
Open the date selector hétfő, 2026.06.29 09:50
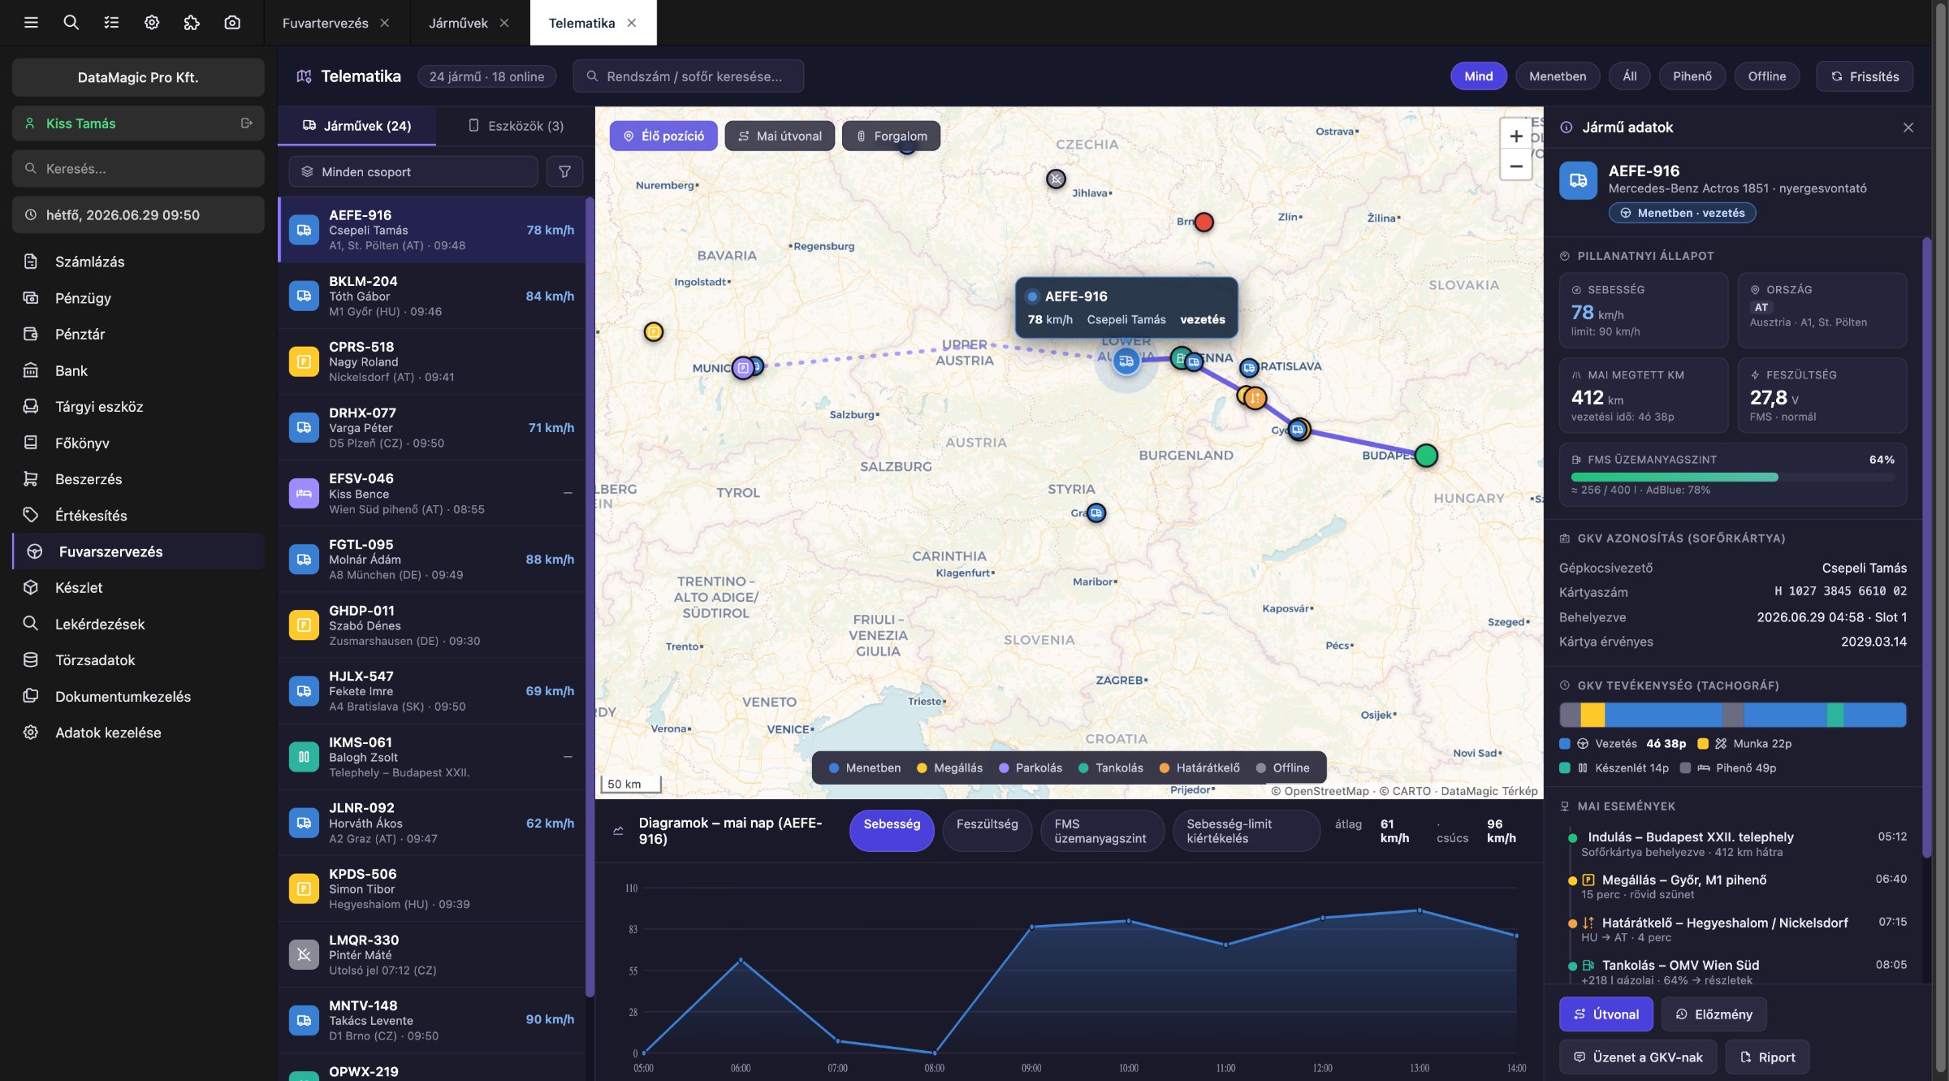pyautogui.click(x=138, y=215)
